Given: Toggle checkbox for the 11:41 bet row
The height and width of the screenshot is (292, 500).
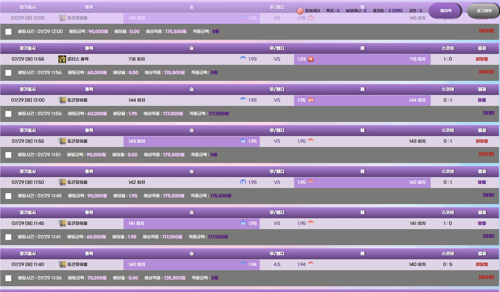Looking at the screenshot, I should tap(8, 237).
